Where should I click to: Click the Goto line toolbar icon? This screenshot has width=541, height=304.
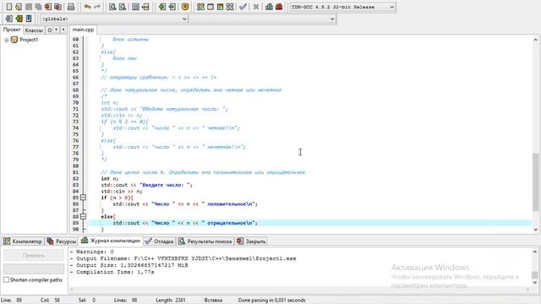[x=145, y=7]
